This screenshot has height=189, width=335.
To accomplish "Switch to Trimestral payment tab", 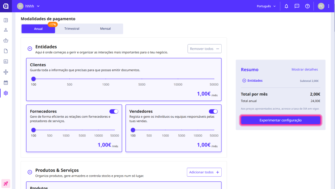I will 72,29.
